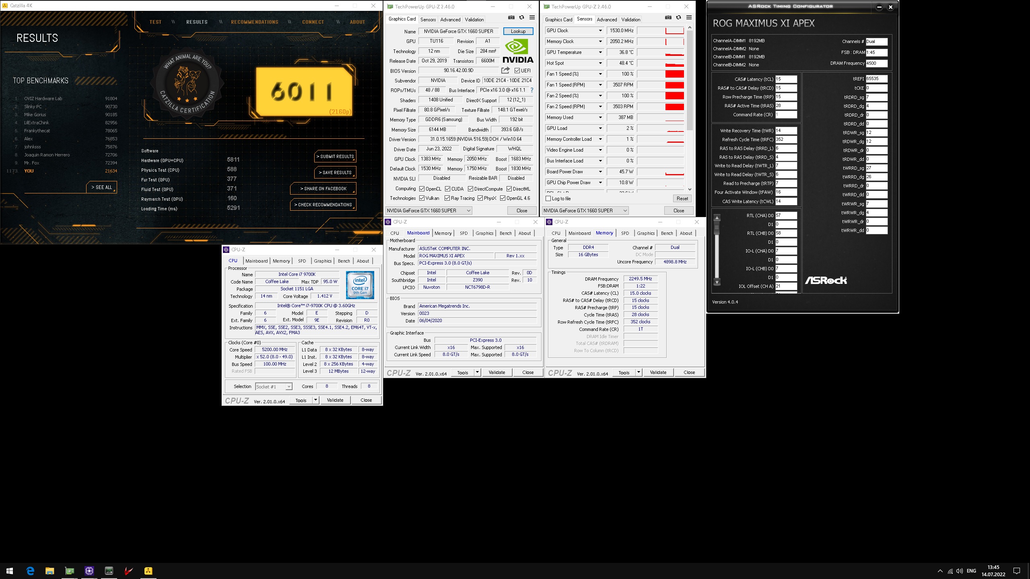Click memory chip taskbar icon
The width and height of the screenshot is (1030, 579).
[109, 571]
